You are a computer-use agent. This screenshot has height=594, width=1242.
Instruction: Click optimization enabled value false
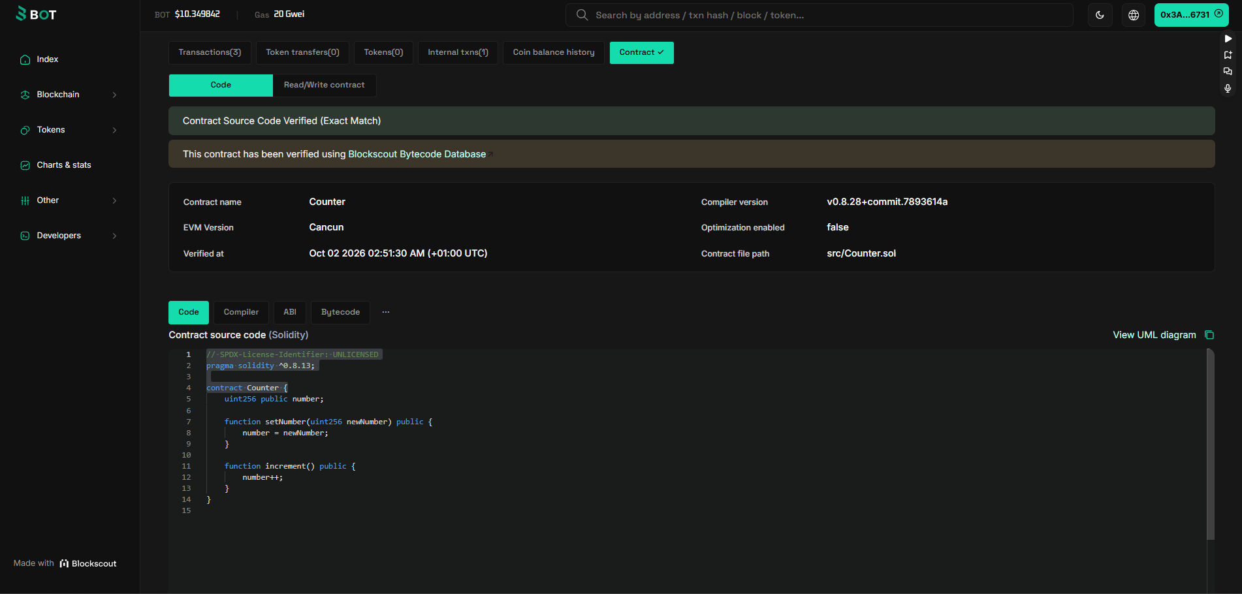pyautogui.click(x=837, y=227)
